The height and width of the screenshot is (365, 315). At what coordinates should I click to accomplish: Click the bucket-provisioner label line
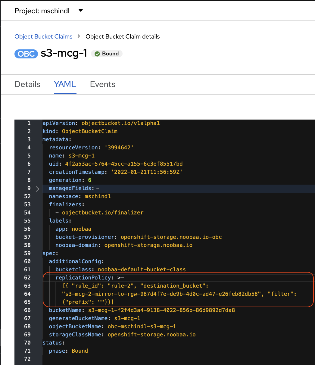point(139,237)
